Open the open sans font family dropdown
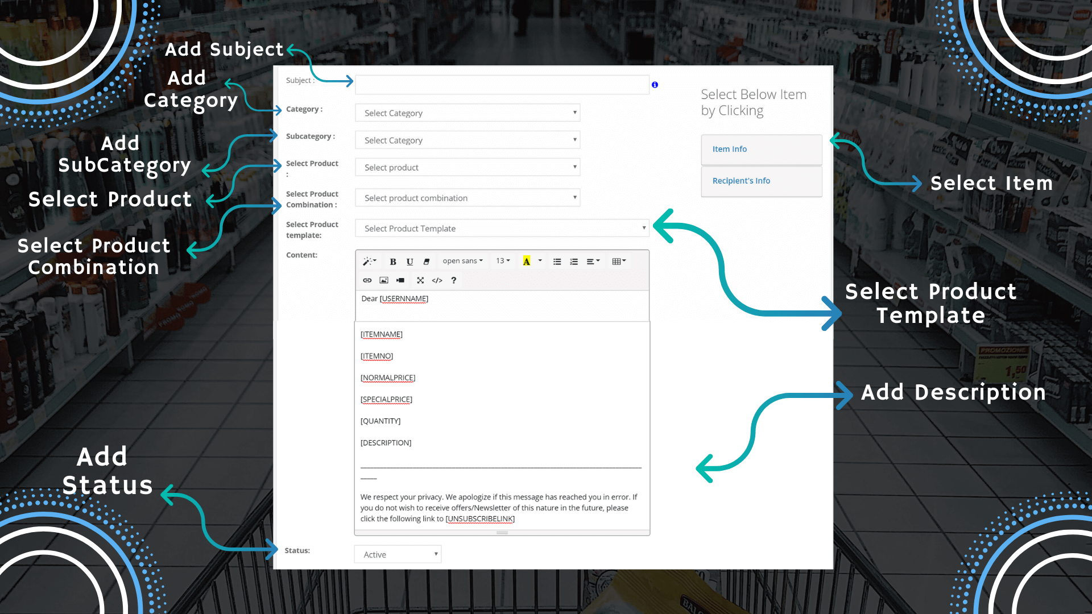1092x614 pixels. click(x=463, y=261)
